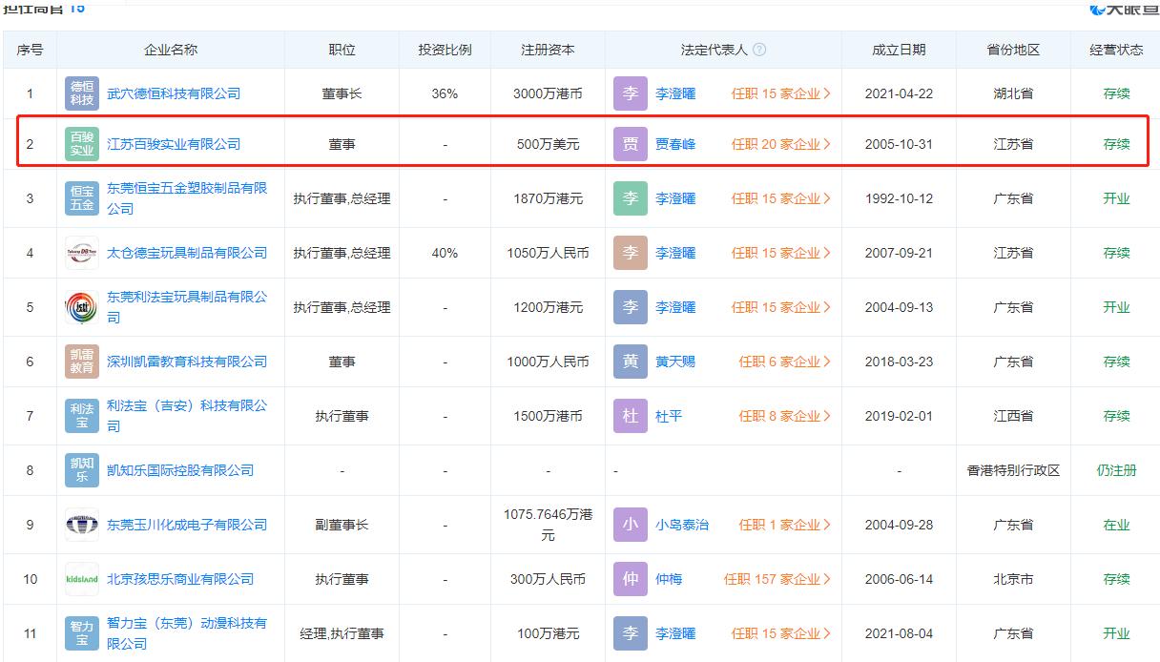Click the 东莞玉川化成电子 logo thumbnail
This screenshot has width=1160, height=662.
(82, 525)
